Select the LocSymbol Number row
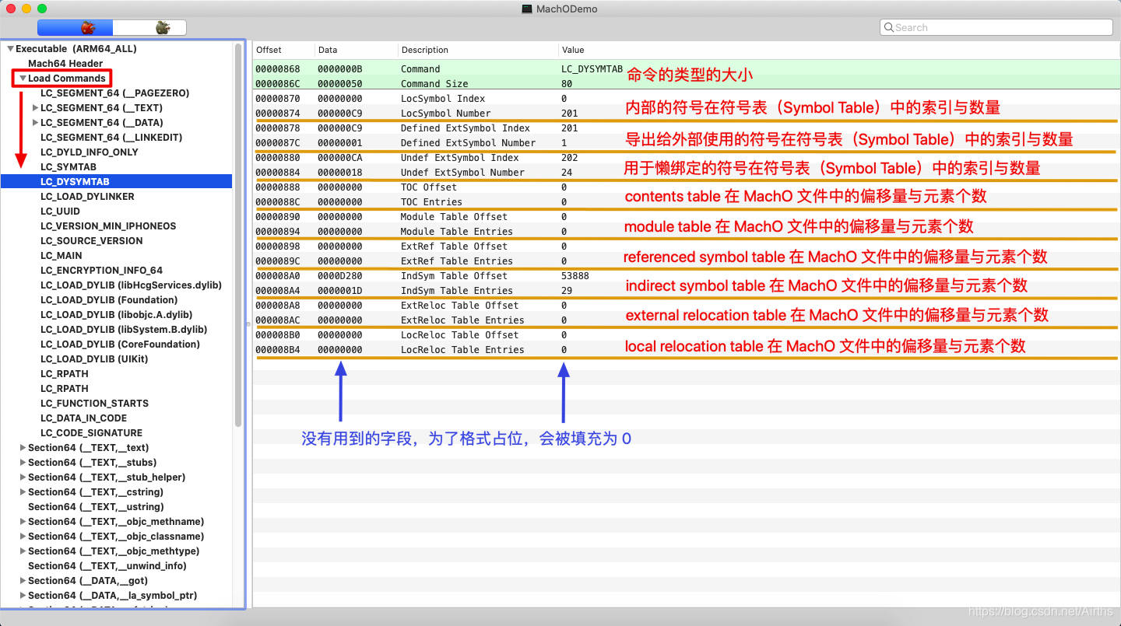The image size is (1121, 626). click(687, 114)
